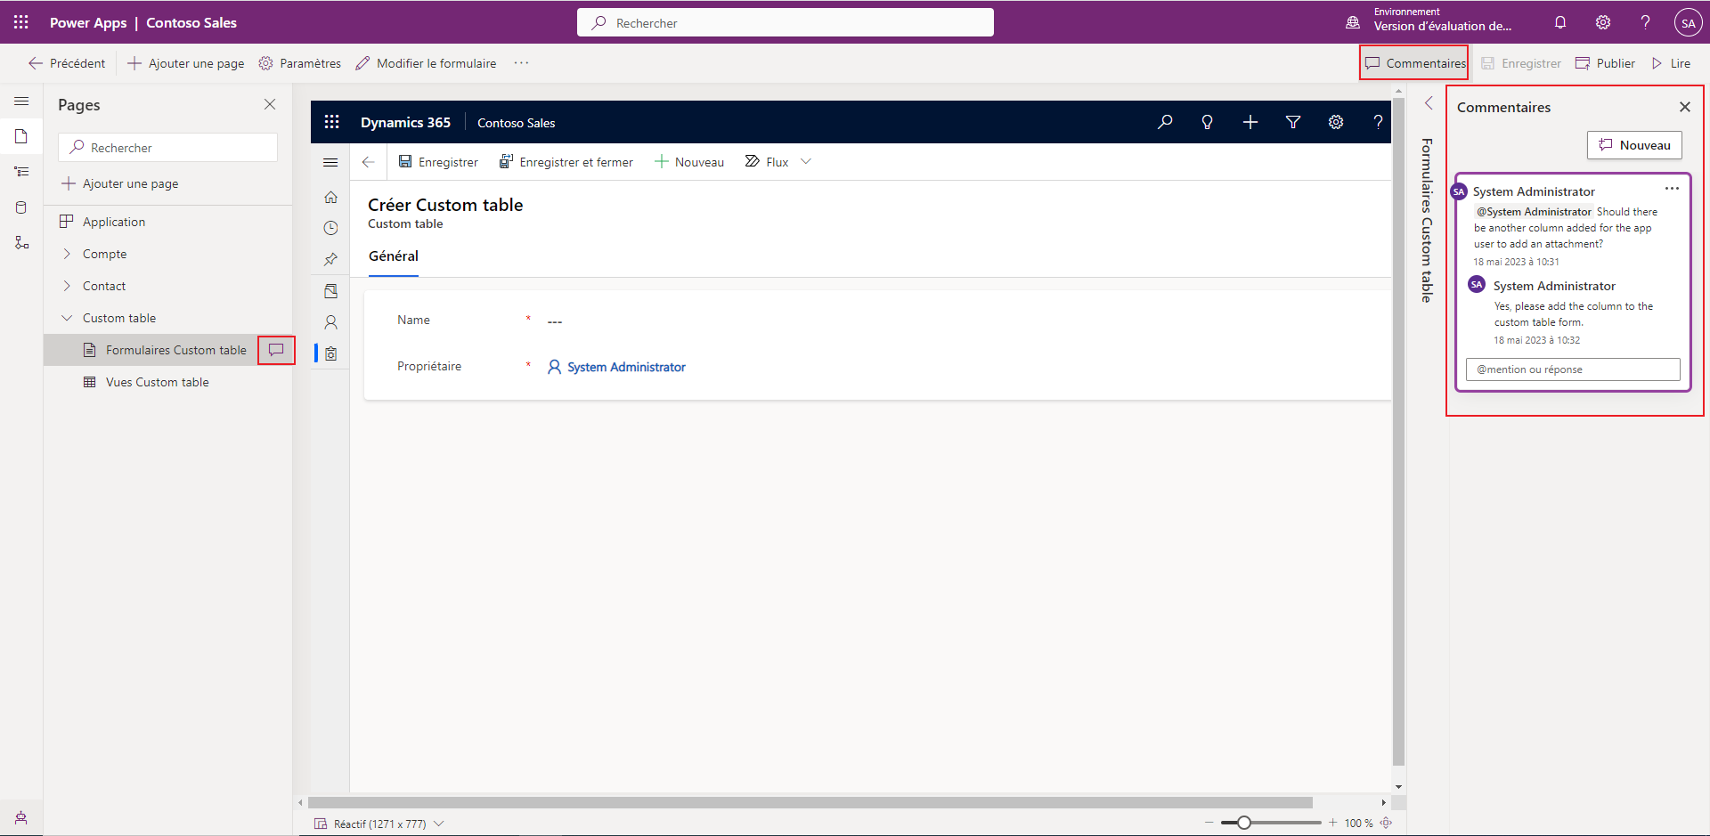1710x836 pixels.
Task: Click the Name field value
Action: pos(555,321)
